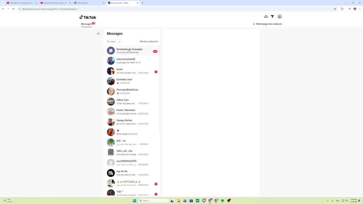
Task: Switch to the Samara feat. Didine Canon tab
Action: (55, 3)
